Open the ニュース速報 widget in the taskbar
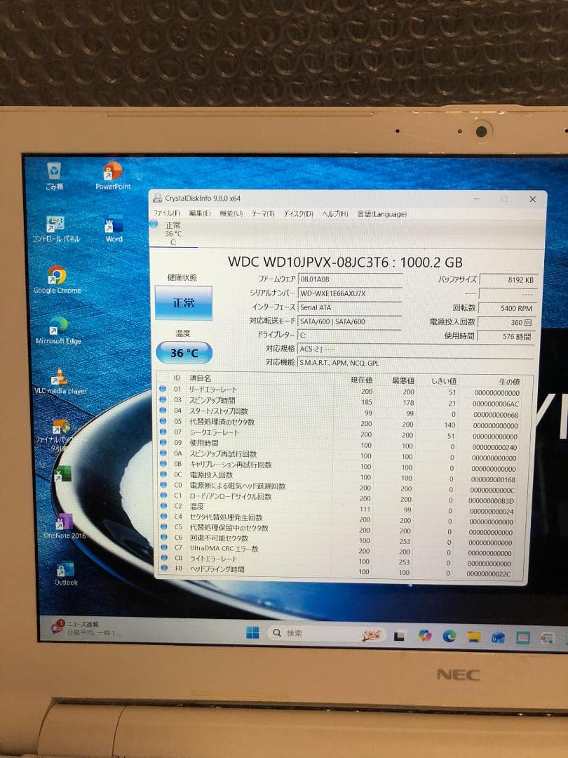Image resolution: width=568 pixels, height=758 pixels. coord(86,628)
